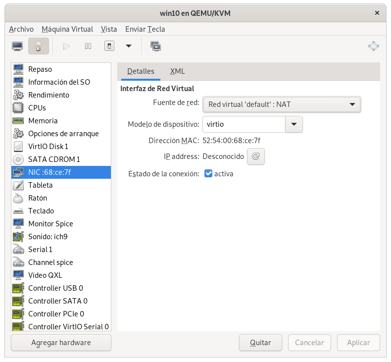391x362 pixels.
Task: Click the refresh IP address icon
Action: (255, 156)
